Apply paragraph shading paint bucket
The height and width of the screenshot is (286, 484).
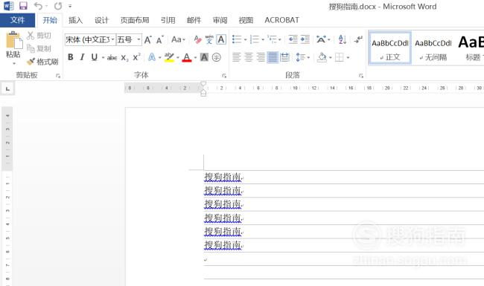point(322,57)
